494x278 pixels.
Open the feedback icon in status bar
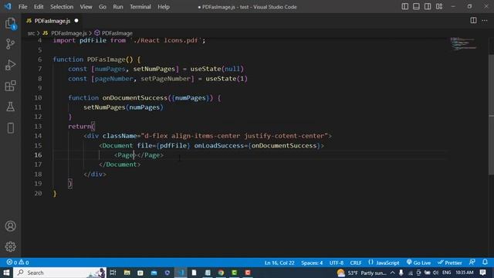click(x=472, y=263)
